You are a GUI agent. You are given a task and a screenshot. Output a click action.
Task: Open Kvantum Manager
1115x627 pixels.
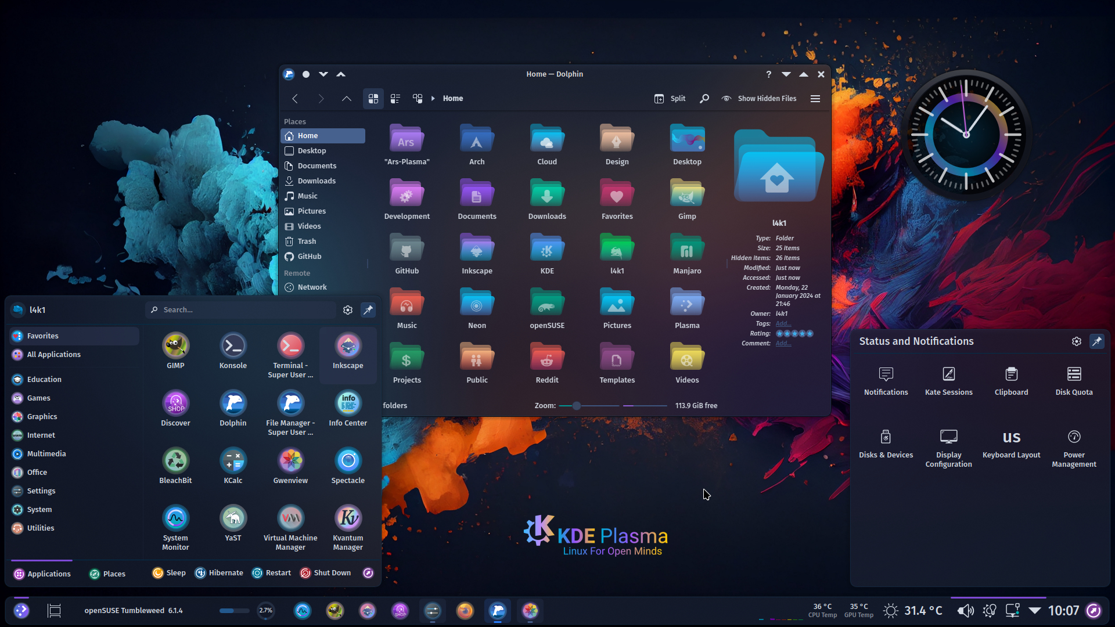[x=348, y=518]
